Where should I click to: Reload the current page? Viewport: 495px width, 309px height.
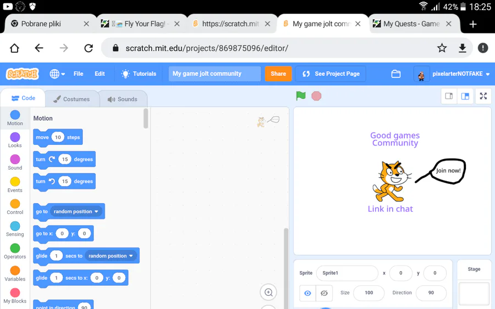pyautogui.click(x=89, y=48)
